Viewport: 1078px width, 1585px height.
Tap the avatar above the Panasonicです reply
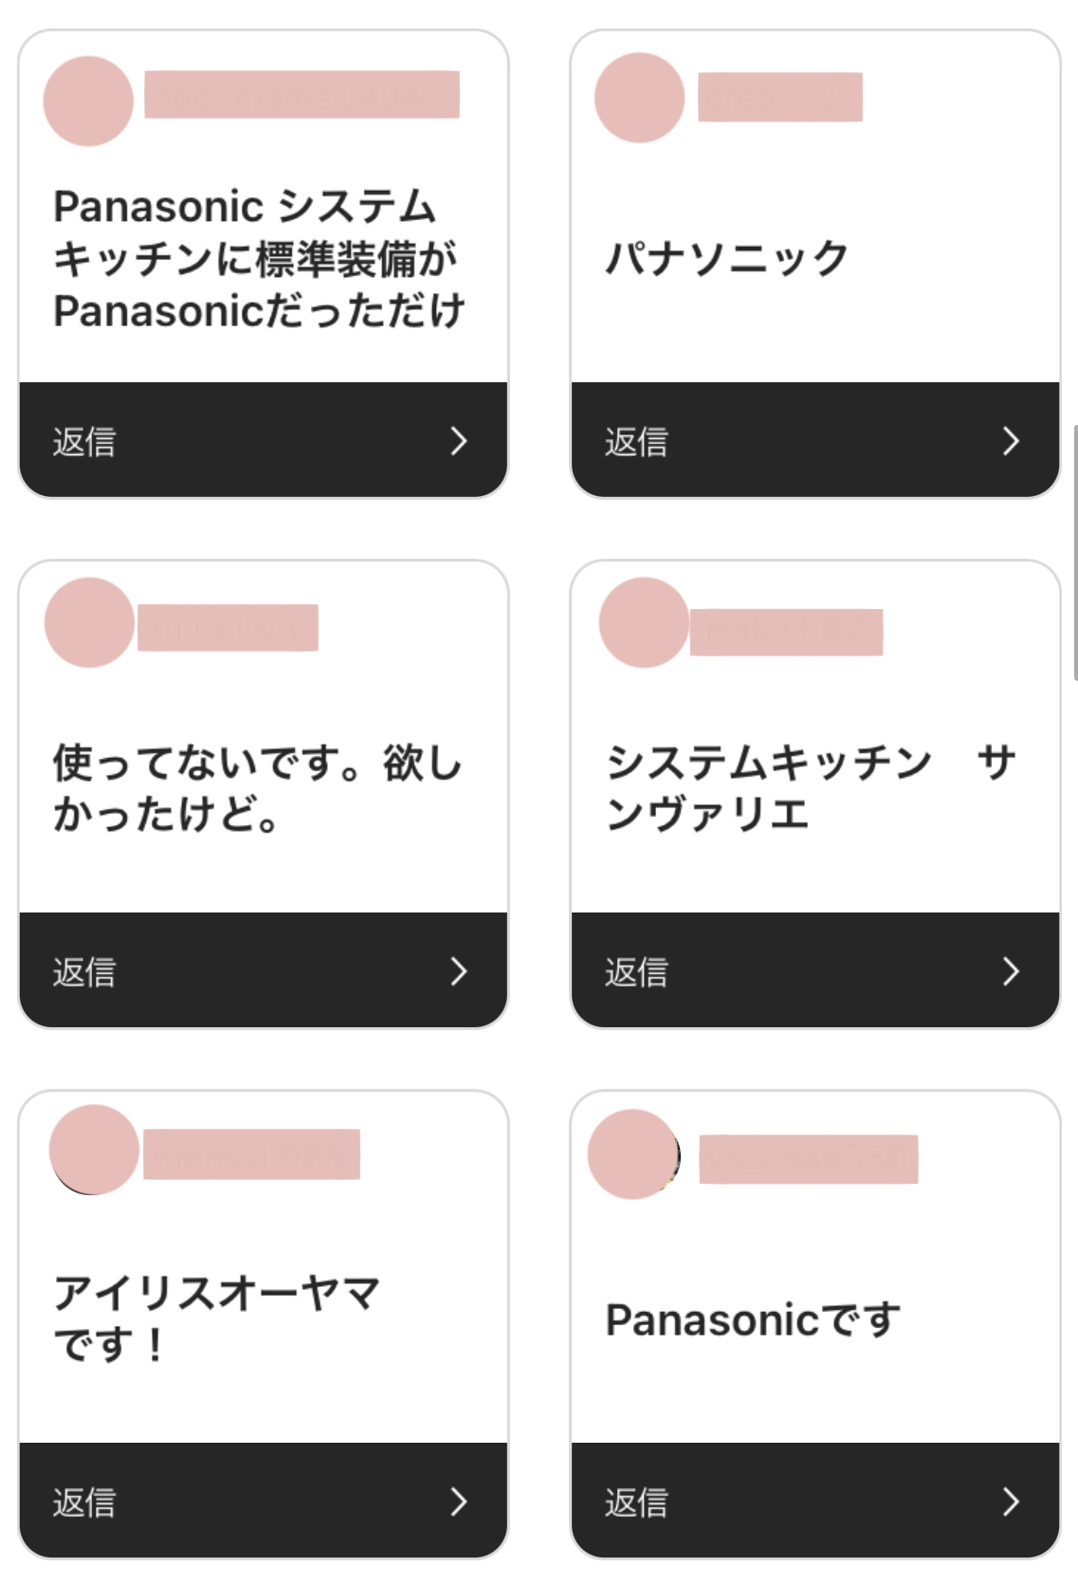pos(633,1153)
